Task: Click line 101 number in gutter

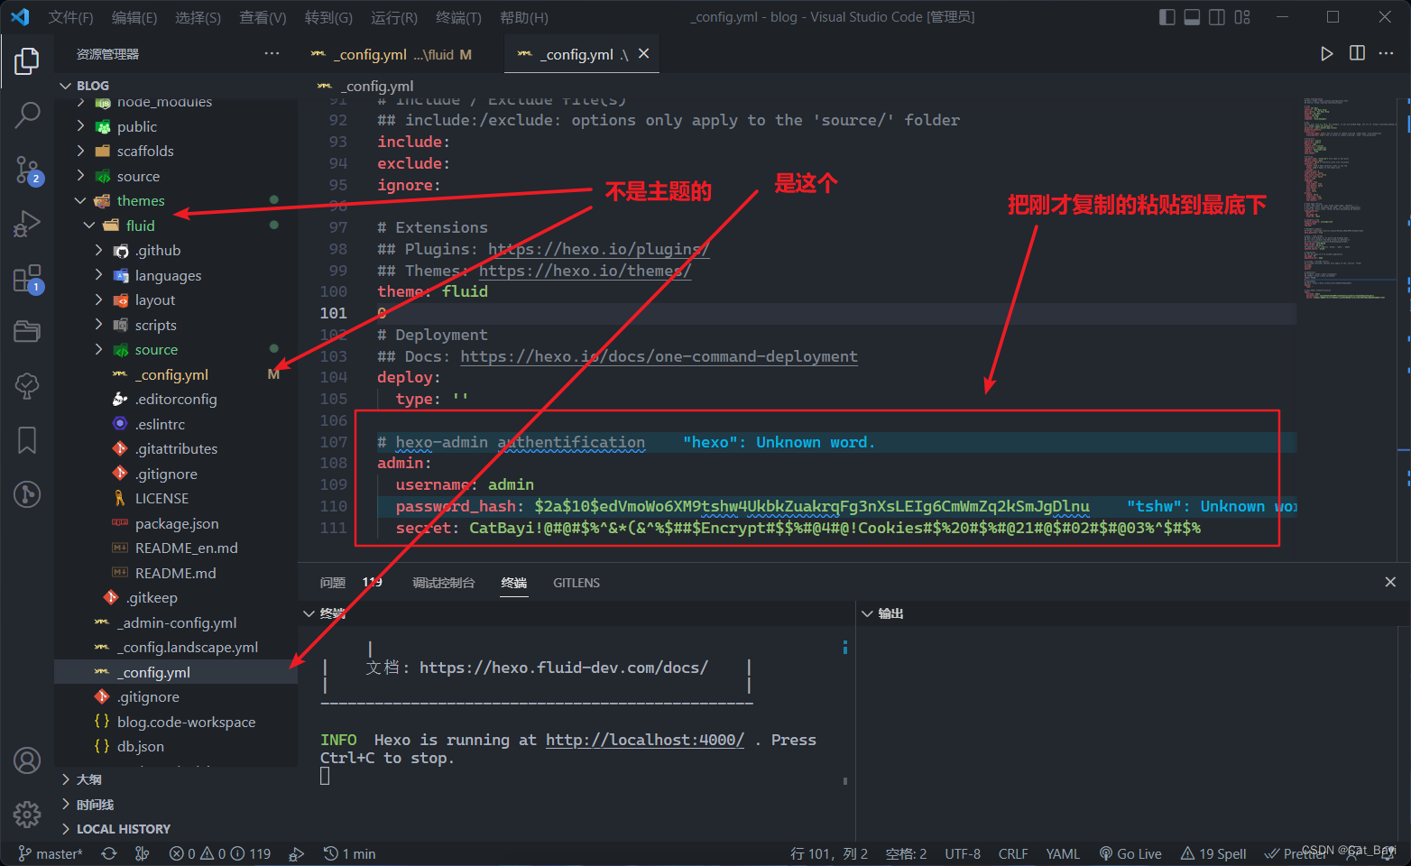Action: (333, 313)
